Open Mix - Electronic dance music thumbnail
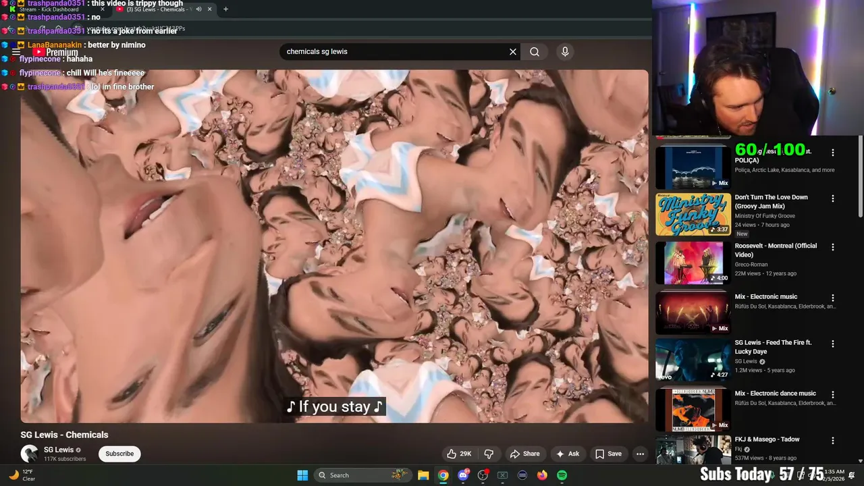The height and width of the screenshot is (486, 864). pos(693,408)
